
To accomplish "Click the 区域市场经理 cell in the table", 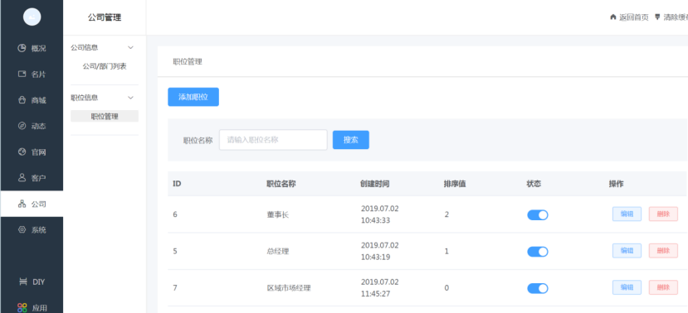I will 289,288.
